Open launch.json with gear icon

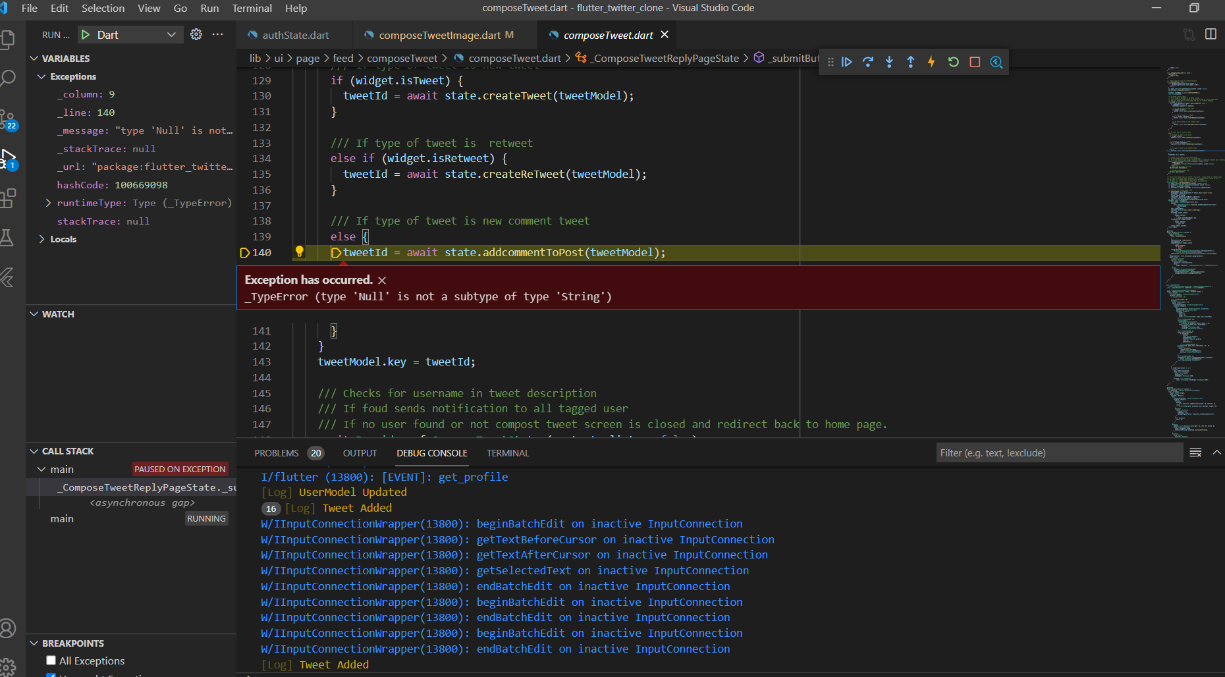(x=196, y=34)
